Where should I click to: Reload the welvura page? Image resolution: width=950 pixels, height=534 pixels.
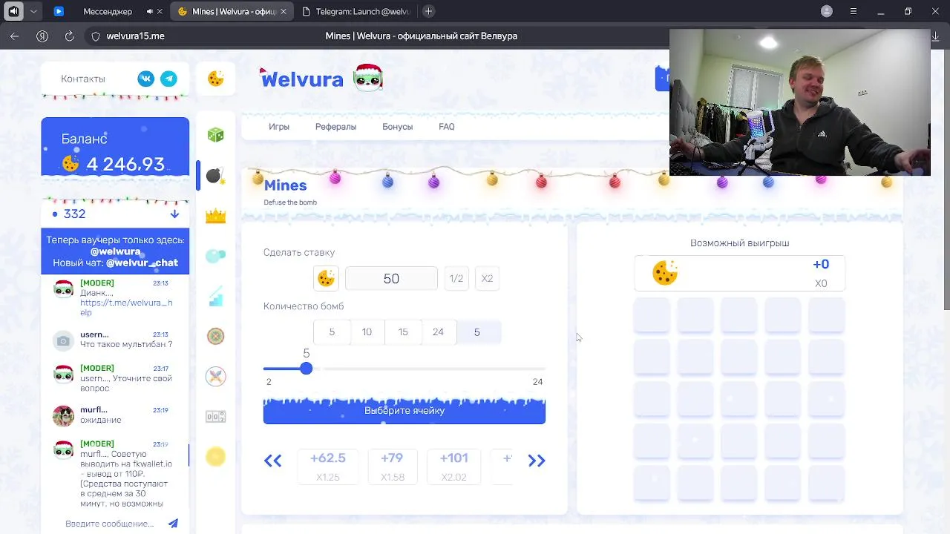click(69, 36)
